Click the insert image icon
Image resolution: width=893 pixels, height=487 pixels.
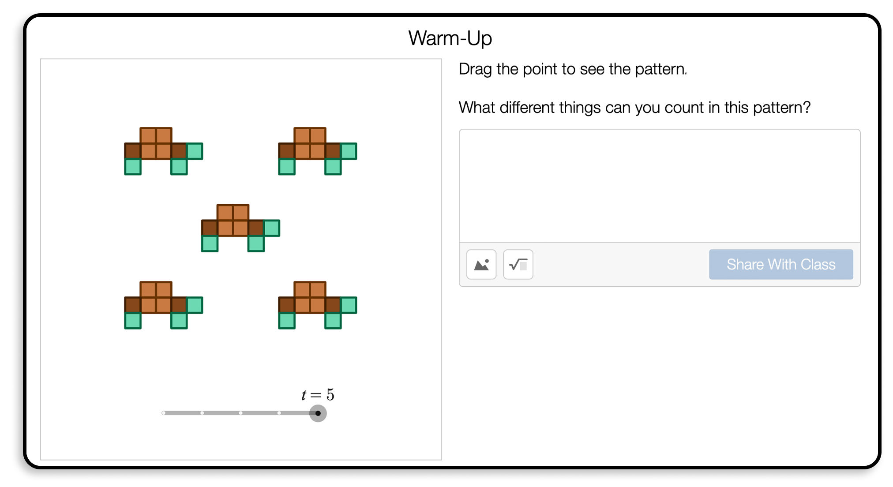click(481, 265)
